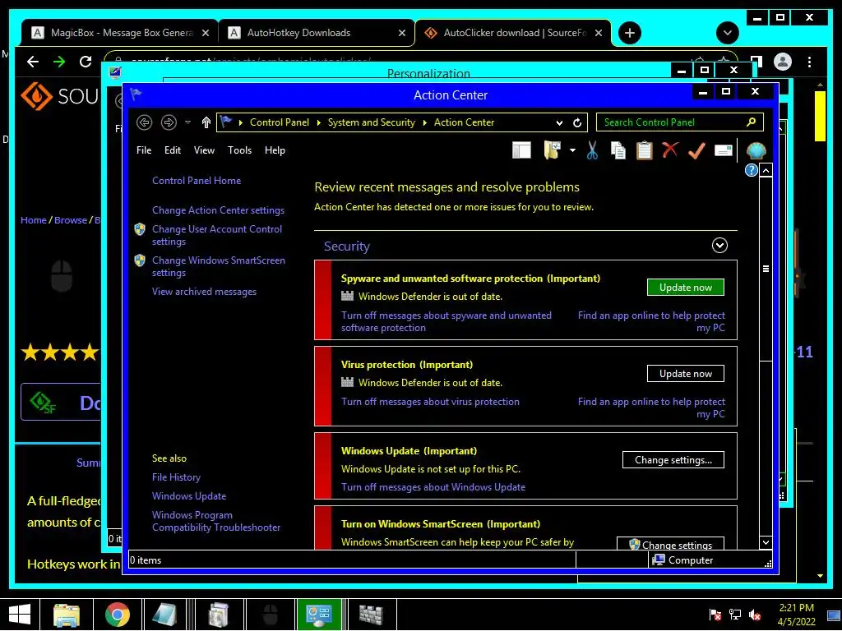
Task: Open Google Chrome from the taskbar
Action: [x=118, y=615]
